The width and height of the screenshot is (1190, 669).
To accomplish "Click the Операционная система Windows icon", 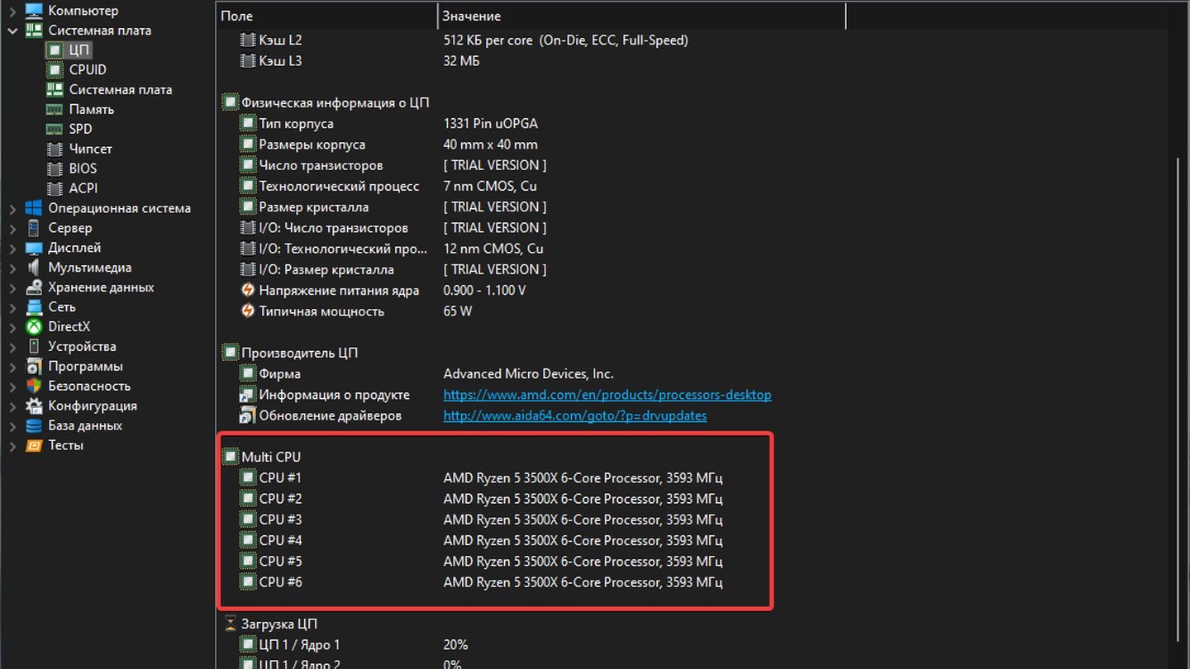I will [34, 208].
